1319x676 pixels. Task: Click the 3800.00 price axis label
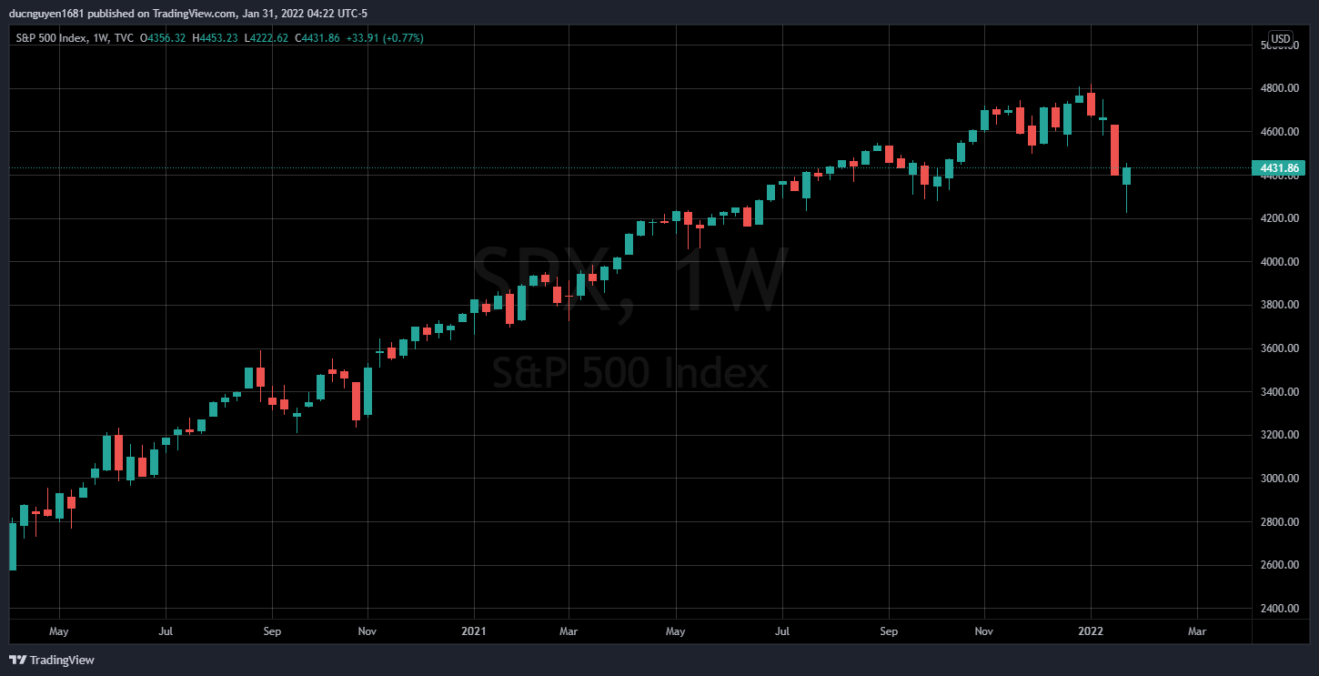click(x=1278, y=305)
